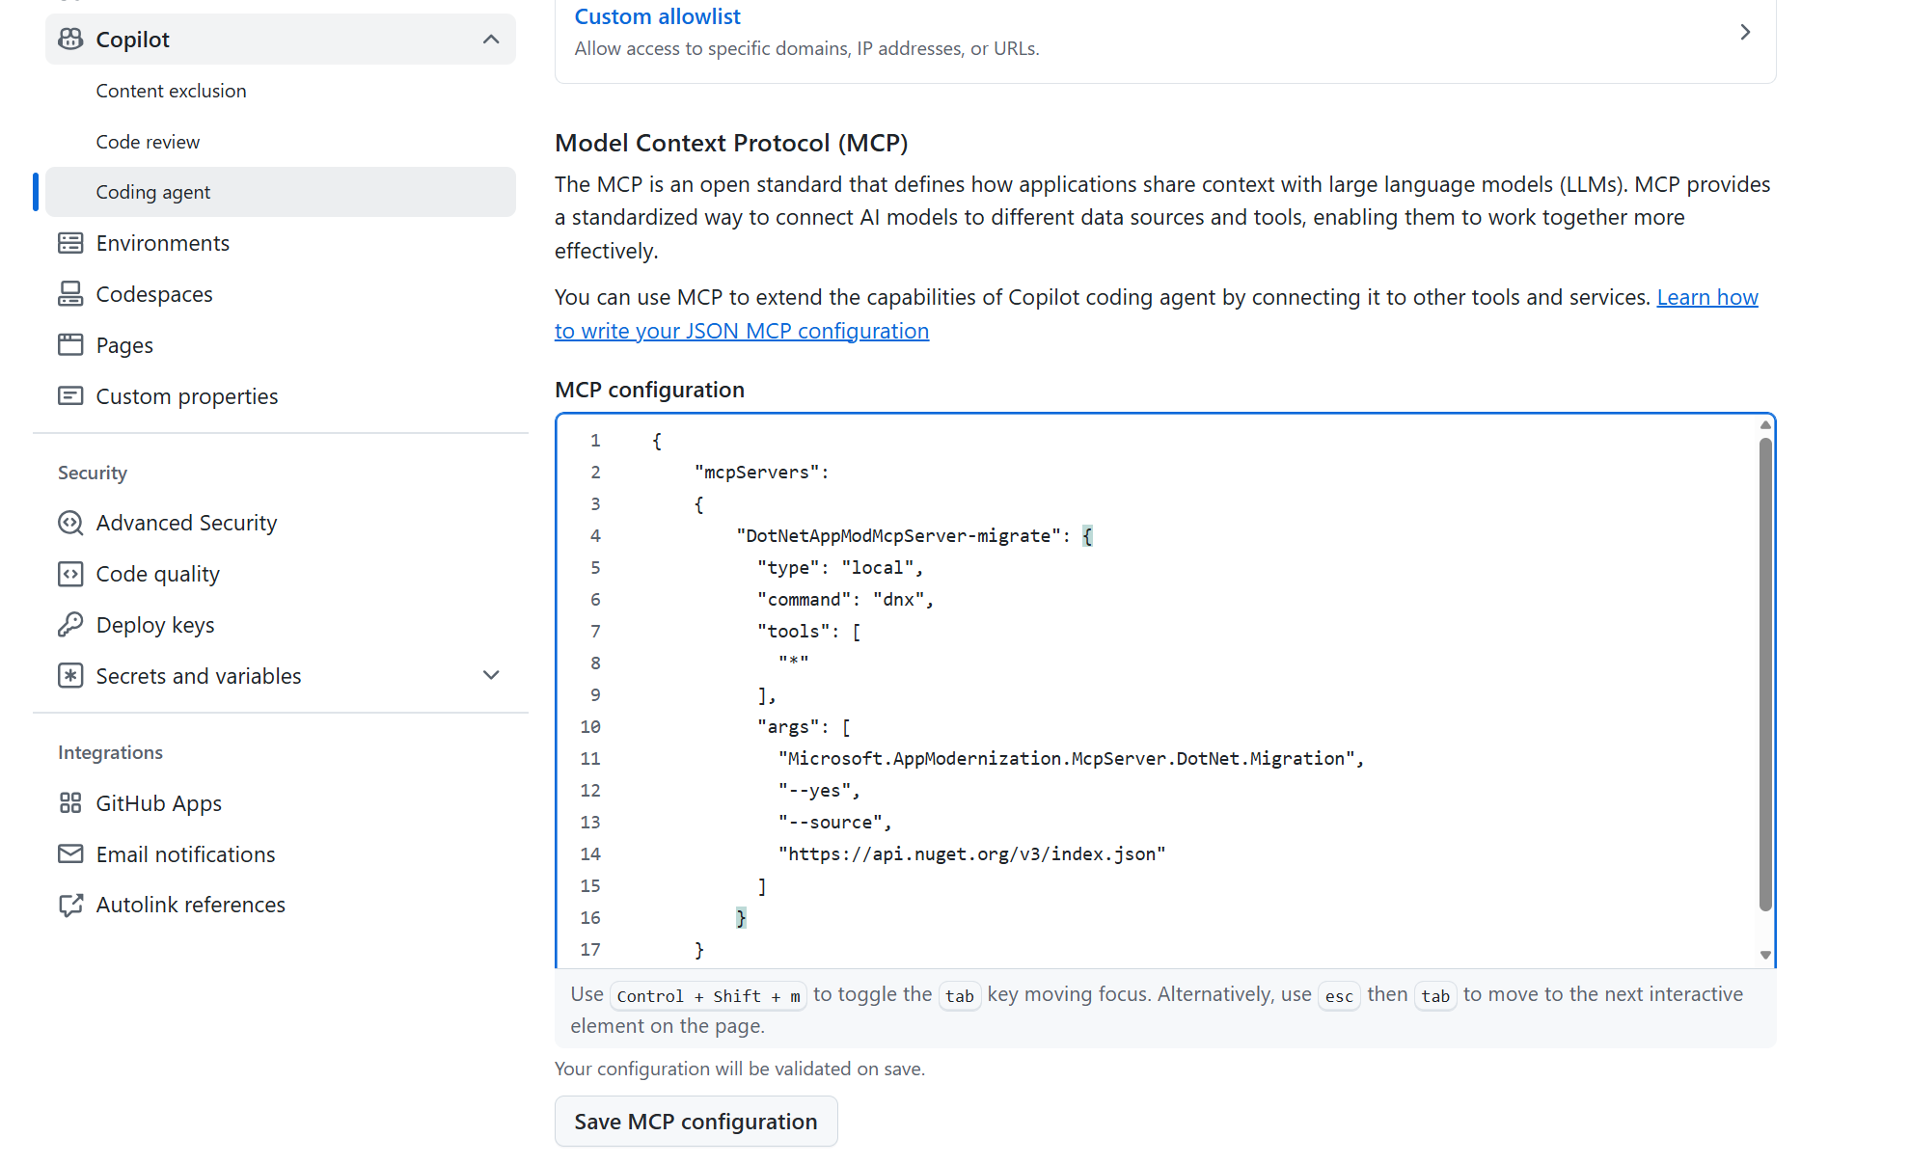Collapse the Copilot section chevron
The image size is (1910, 1164).
(491, 40)
